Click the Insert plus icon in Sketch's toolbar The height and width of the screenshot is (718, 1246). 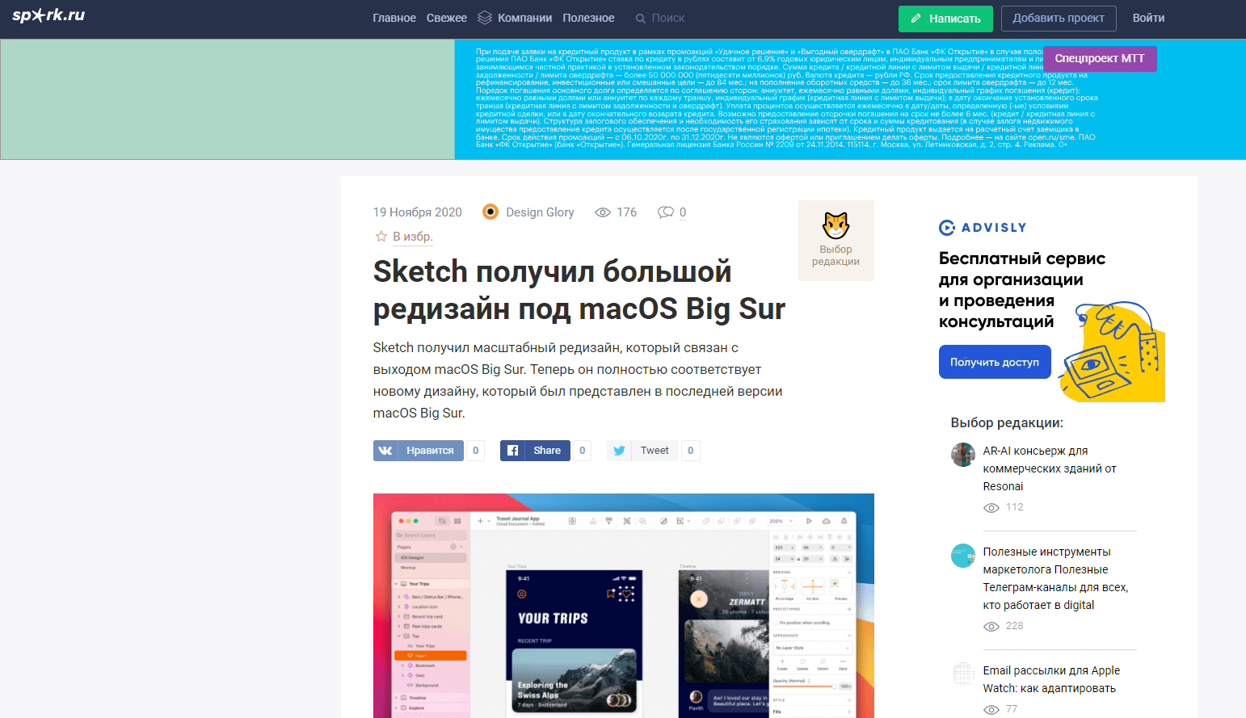[x=480, y=521]
